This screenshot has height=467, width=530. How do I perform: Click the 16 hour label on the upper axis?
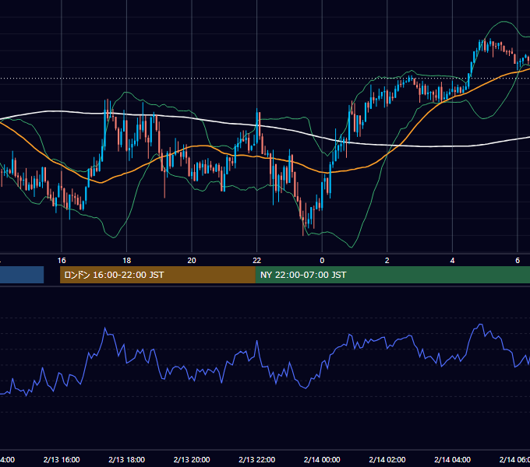coord(62,261)
